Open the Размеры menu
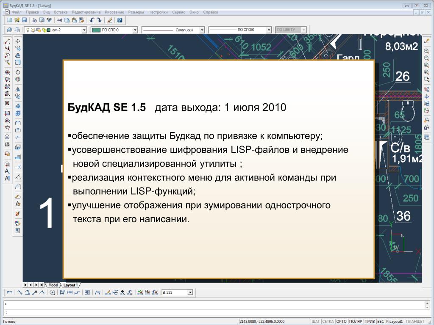This screenshot has width=434, height=325. coord(136,12)
